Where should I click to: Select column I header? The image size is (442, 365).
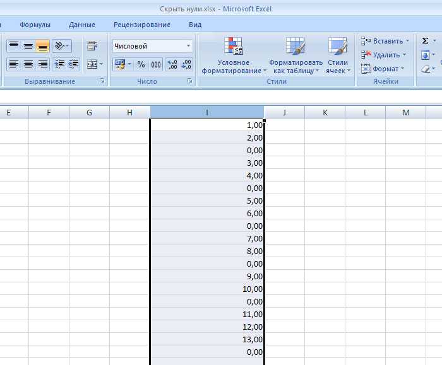[207, 113]
